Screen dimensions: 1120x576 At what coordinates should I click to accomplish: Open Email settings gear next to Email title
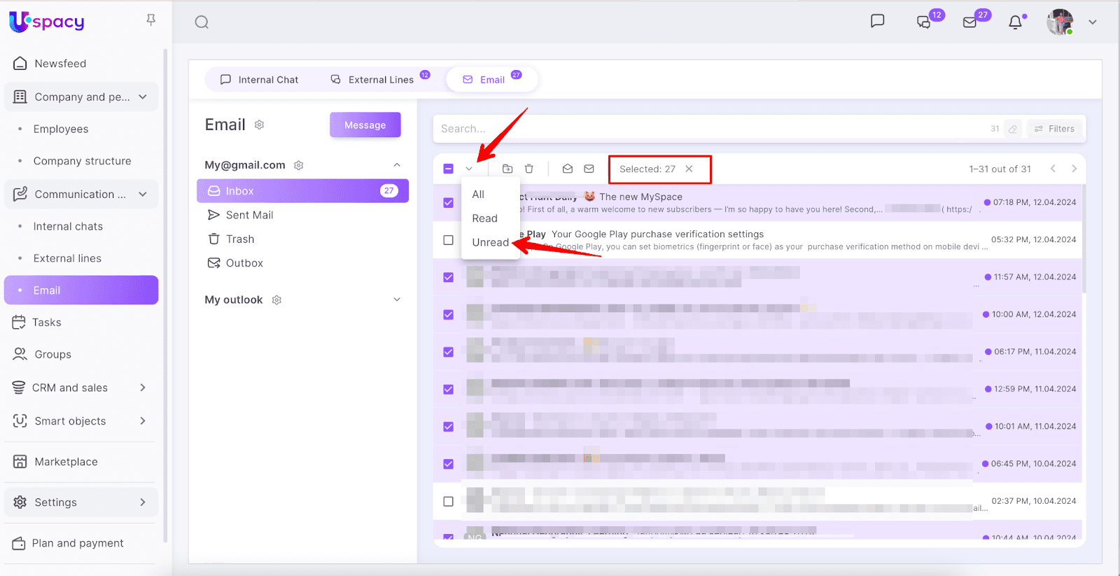(x=259, y=125)
